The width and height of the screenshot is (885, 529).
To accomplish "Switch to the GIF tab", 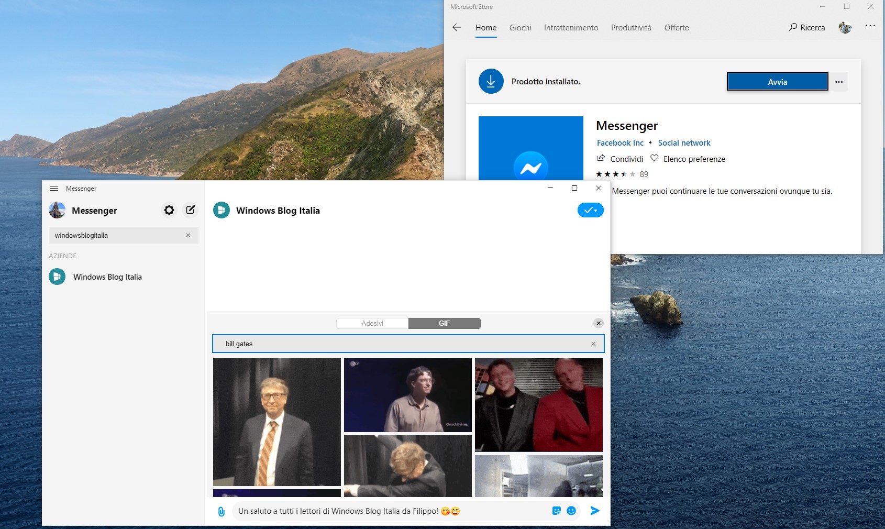I will [x=444, y=323].
